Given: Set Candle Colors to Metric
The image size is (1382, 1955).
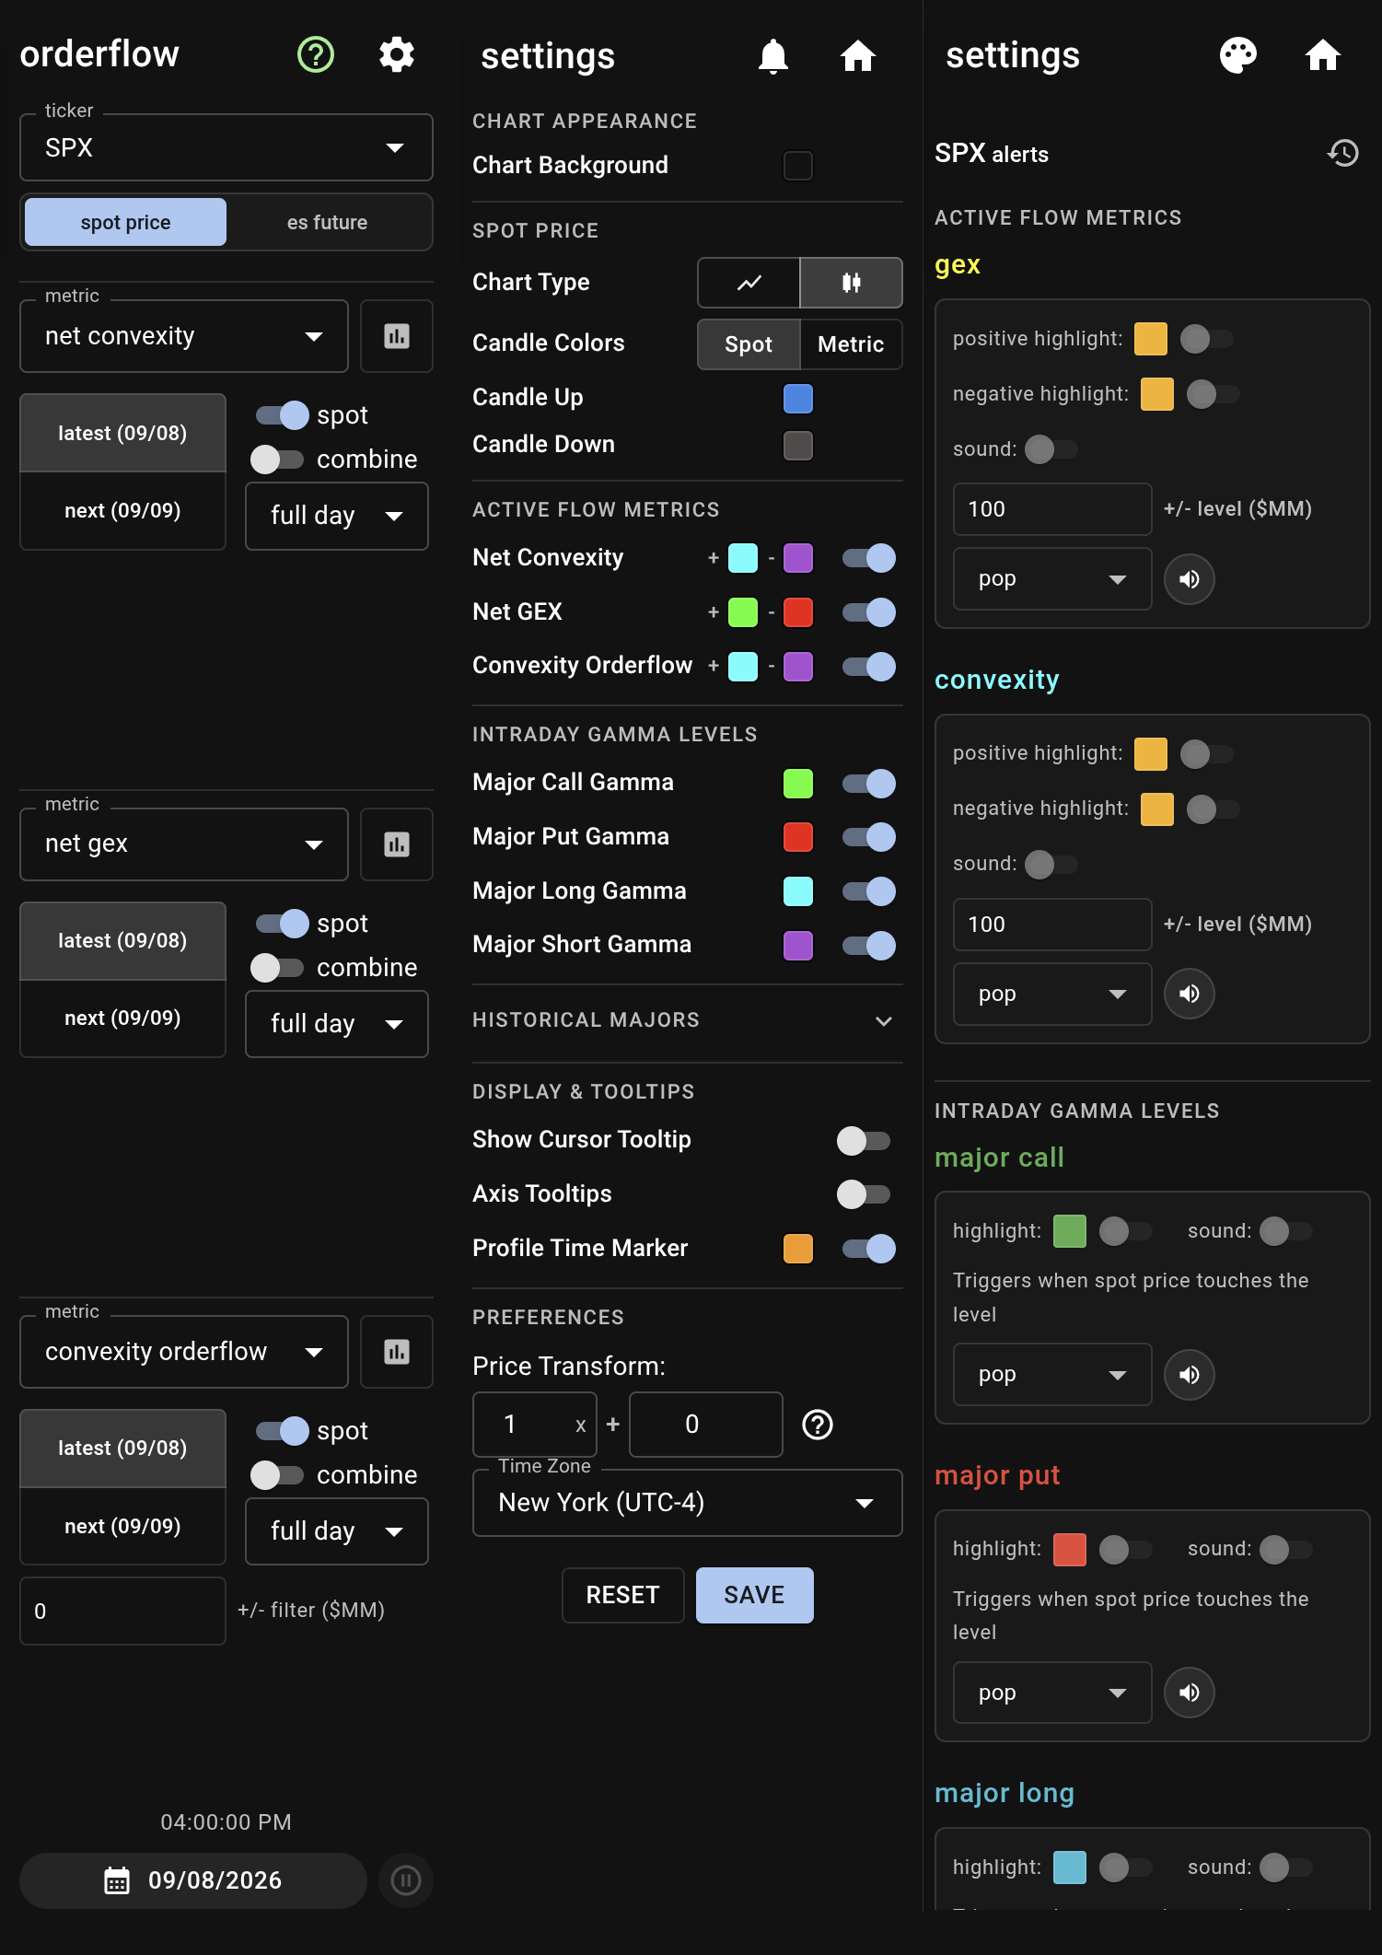Looking at the screenshot, I should (851, 344).
